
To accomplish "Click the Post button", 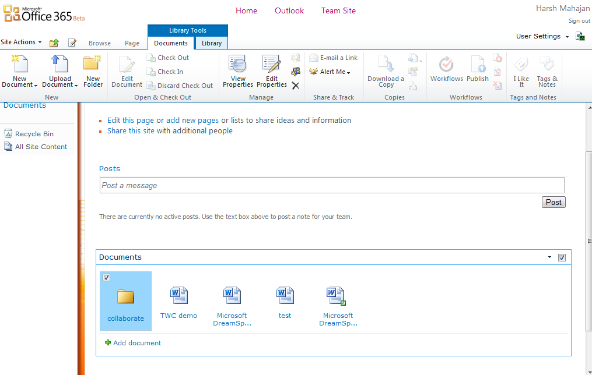I will point(554,202).
